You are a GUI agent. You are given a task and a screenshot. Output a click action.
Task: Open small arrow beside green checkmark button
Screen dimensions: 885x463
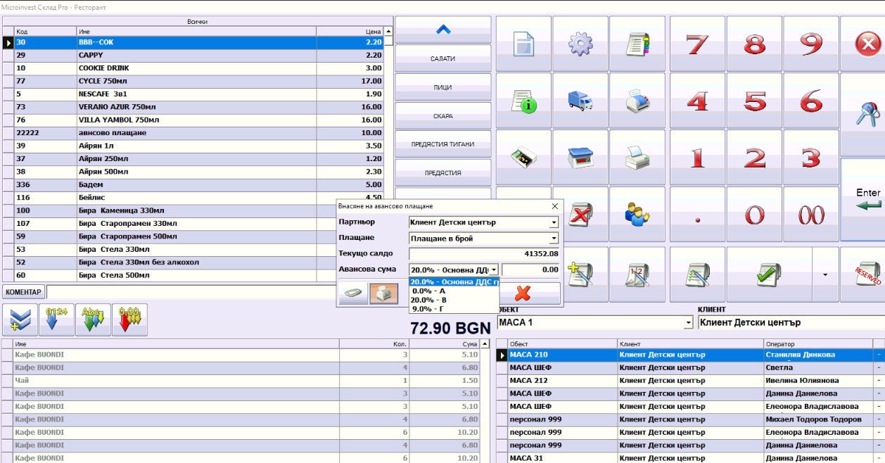825,274
